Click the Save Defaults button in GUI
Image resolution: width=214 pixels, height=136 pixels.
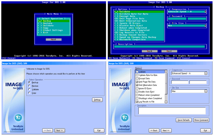pos(184,120)
